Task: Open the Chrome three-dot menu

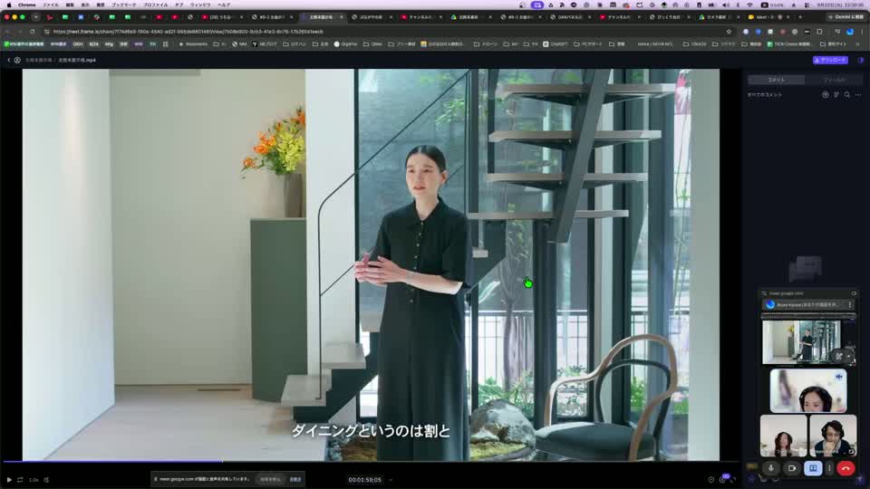Action: (861, 32)
